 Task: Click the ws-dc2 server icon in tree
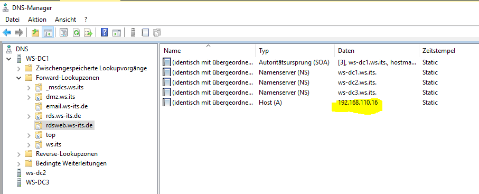click(x=19, y=173)
